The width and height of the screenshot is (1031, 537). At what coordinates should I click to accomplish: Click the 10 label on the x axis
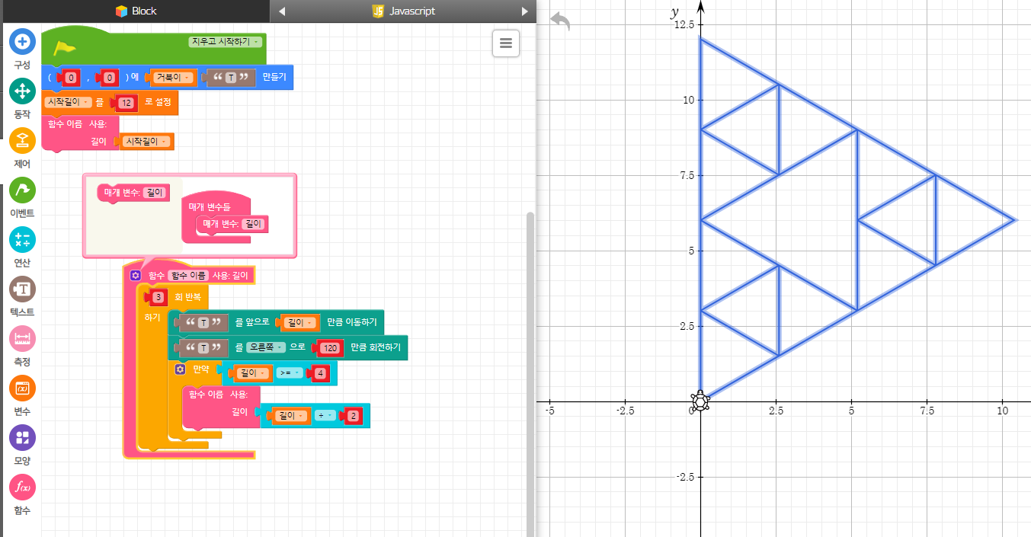tap(1003, 411)
